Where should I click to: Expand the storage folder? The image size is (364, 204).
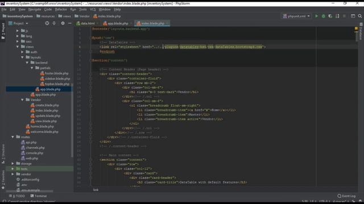coord(13,164)
